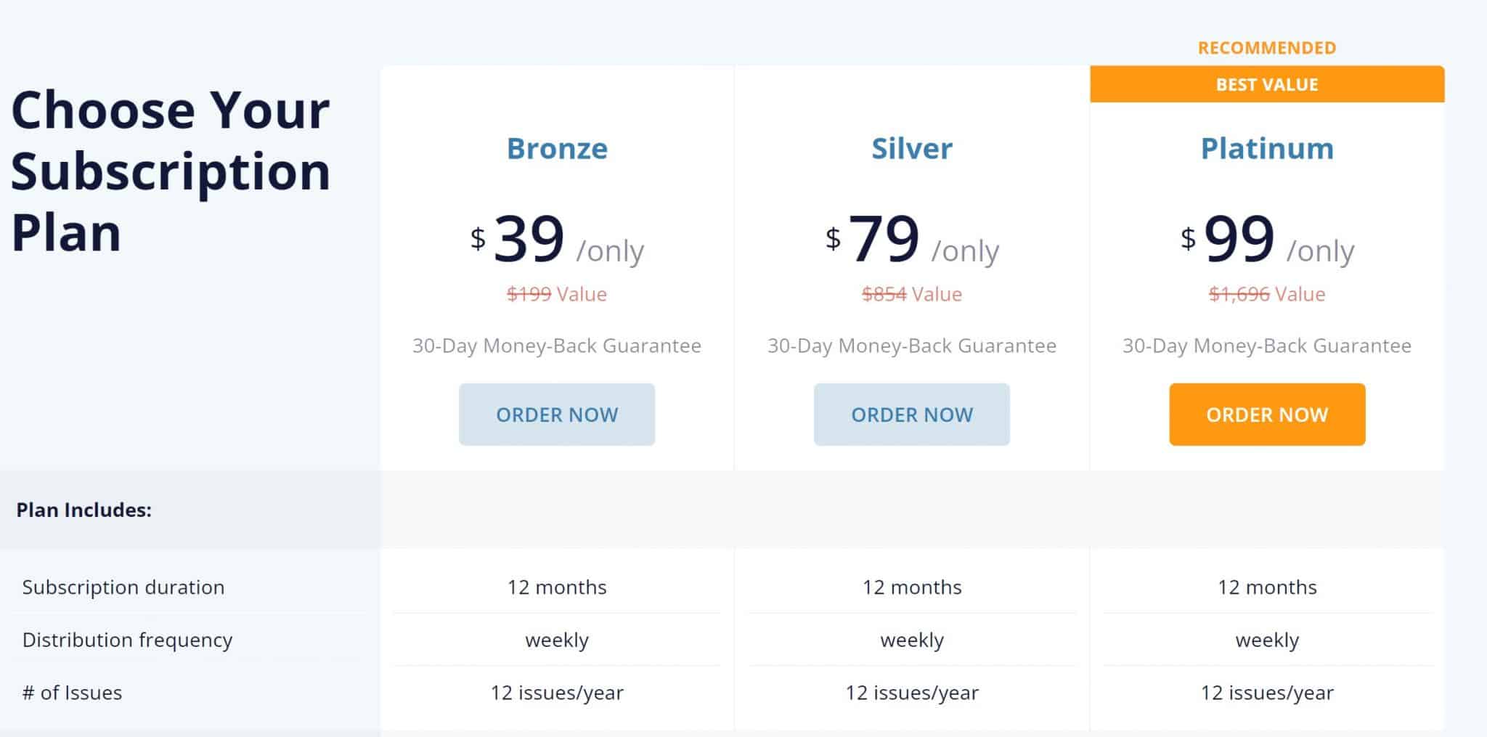Click the Choose Your Subscription Plan heading

pyautogui.click(x=171, y=171)
